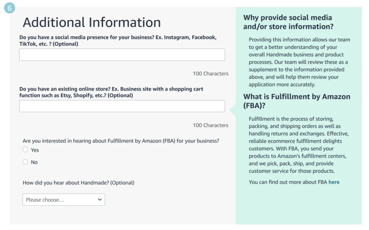This screenshot has width=369, height=230.
Task: Open the 'here' FBA link
Action: click(334, 182)
